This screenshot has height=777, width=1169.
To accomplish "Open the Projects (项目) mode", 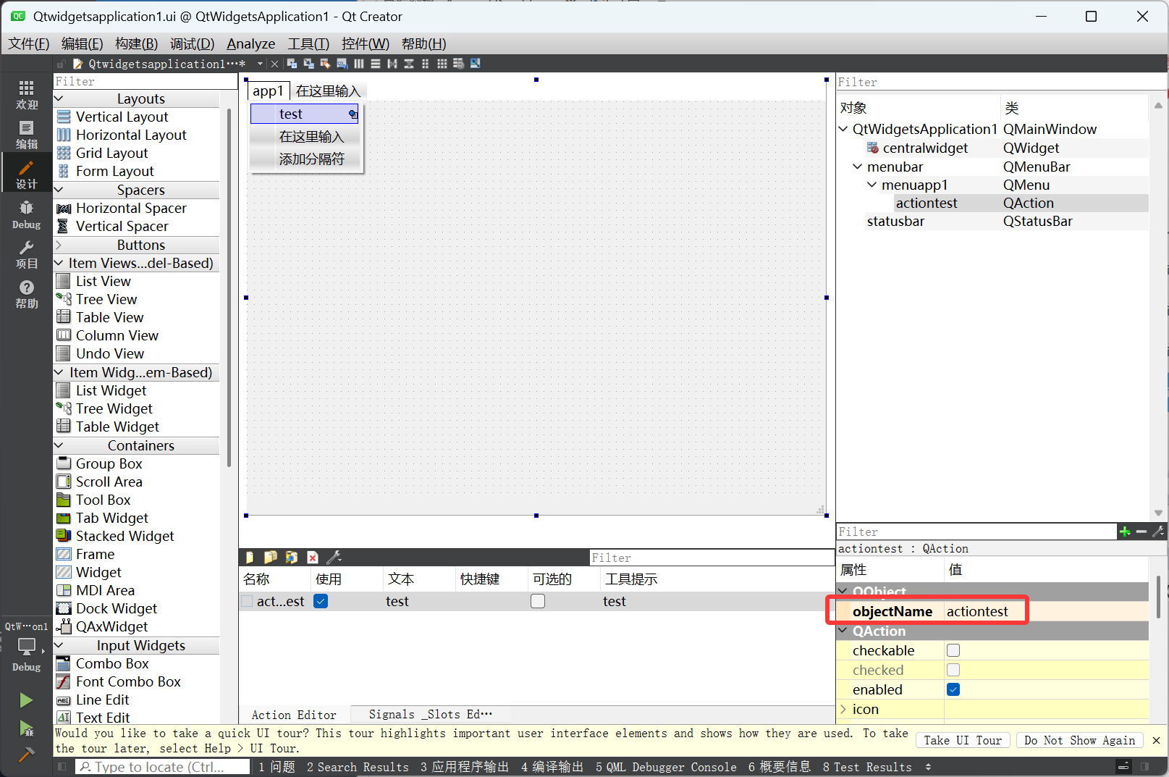I will click(27, 254).
